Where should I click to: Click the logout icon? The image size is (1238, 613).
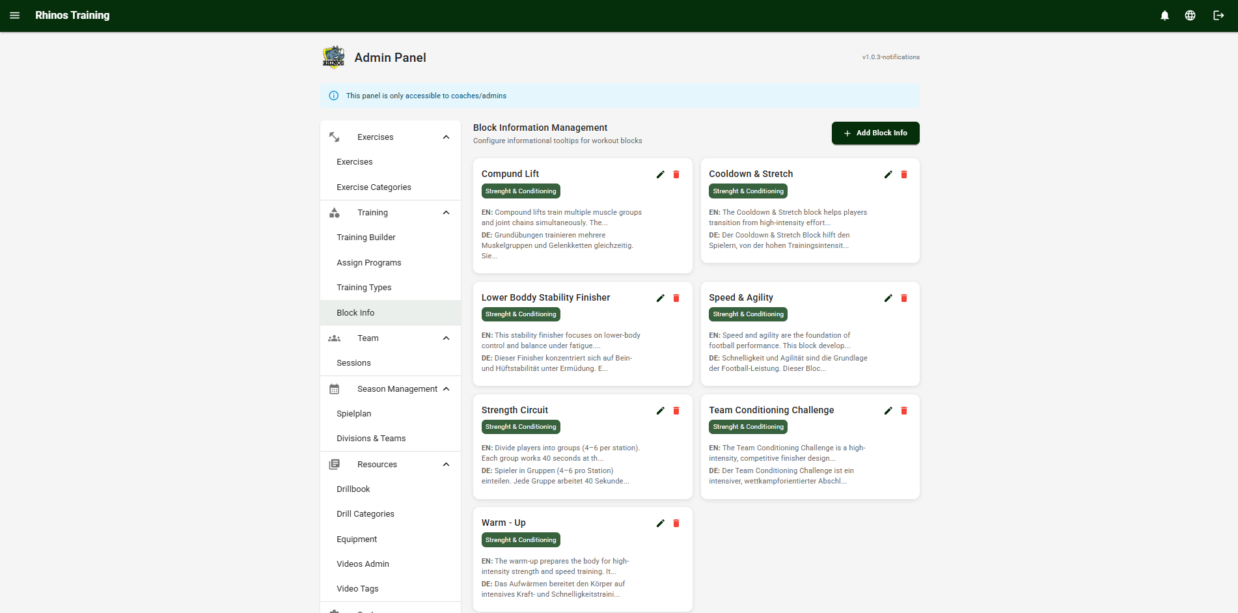tap(1218, 16)
